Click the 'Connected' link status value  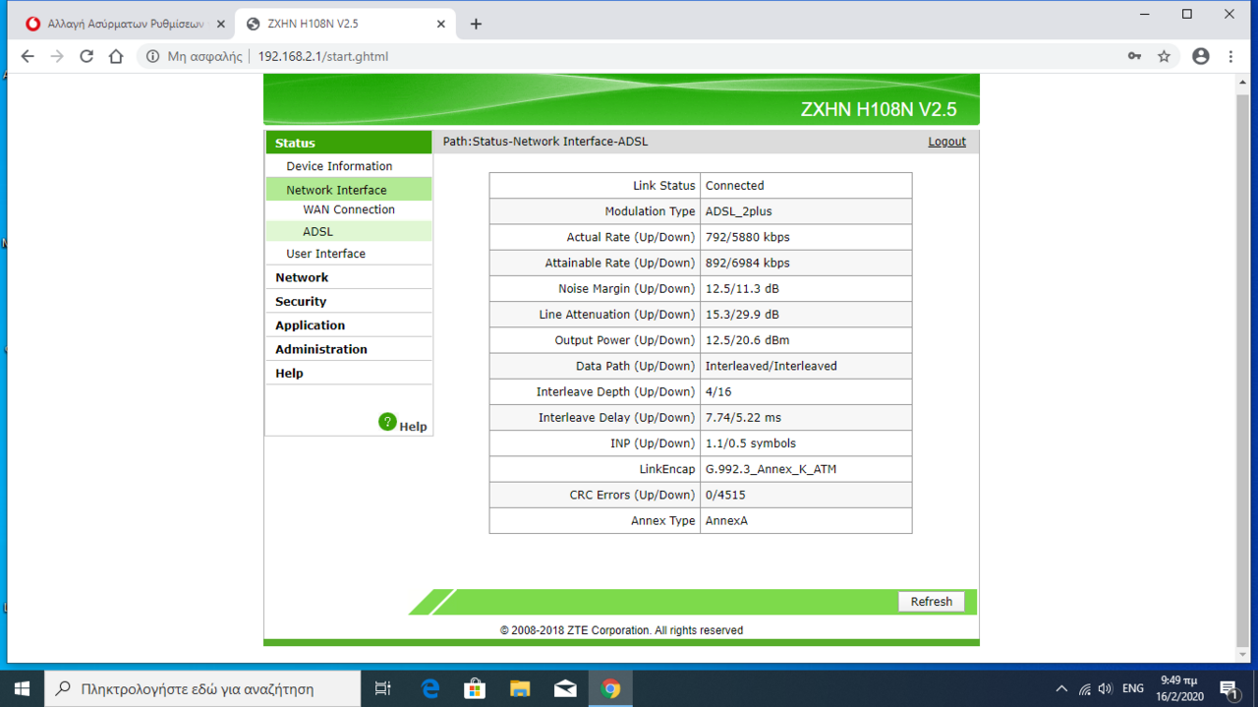click(734, 186)
